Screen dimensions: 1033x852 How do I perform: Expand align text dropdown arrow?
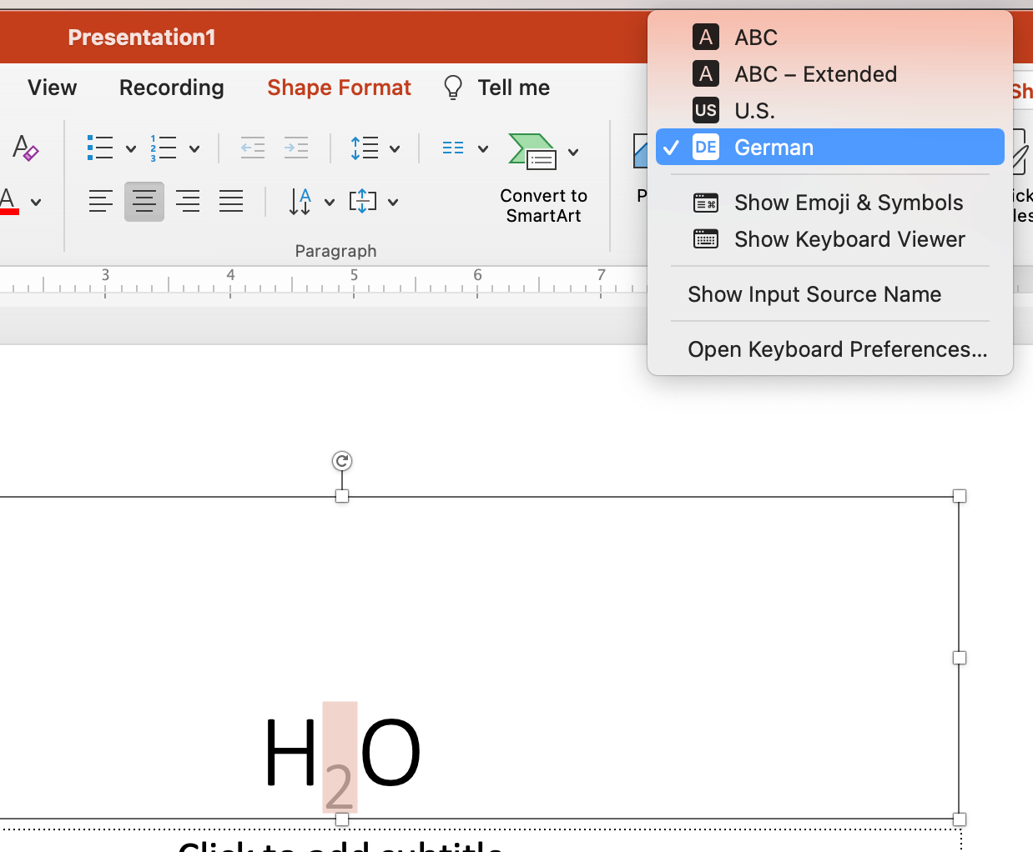(x=393, y=202)
